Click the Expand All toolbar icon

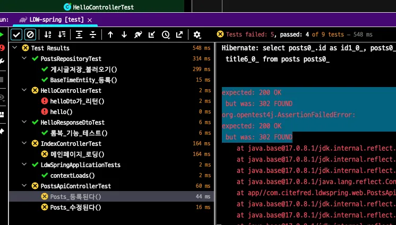point(79,34)
